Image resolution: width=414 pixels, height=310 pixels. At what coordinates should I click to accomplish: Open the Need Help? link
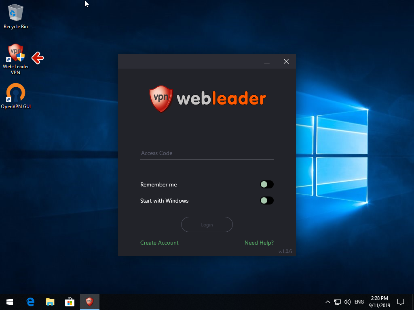[259, 243]
